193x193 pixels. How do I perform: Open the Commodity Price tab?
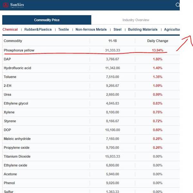click(47, 20)
